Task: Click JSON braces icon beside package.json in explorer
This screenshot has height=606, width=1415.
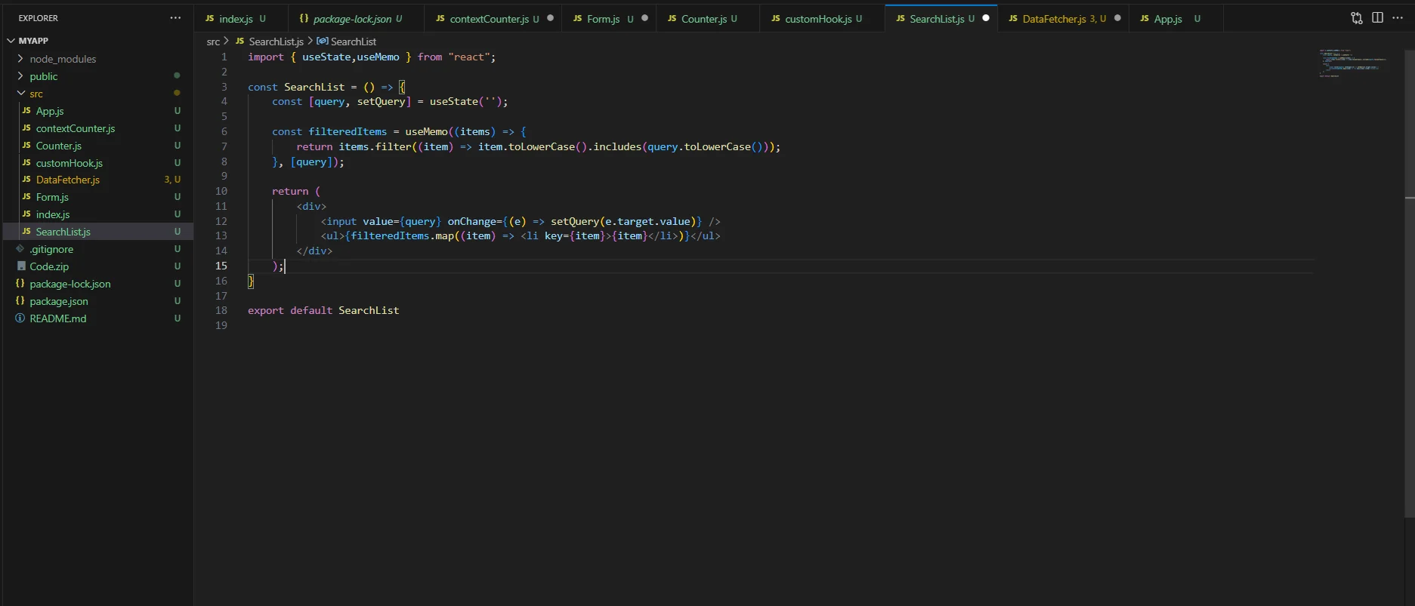Action: pyautogui.click(x=20, y=300)
